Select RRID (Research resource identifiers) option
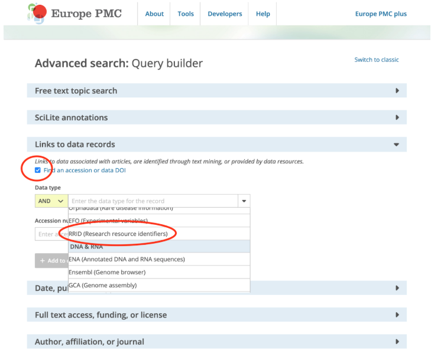The height and width of the screenshot is (354, 431). point(159,234)
